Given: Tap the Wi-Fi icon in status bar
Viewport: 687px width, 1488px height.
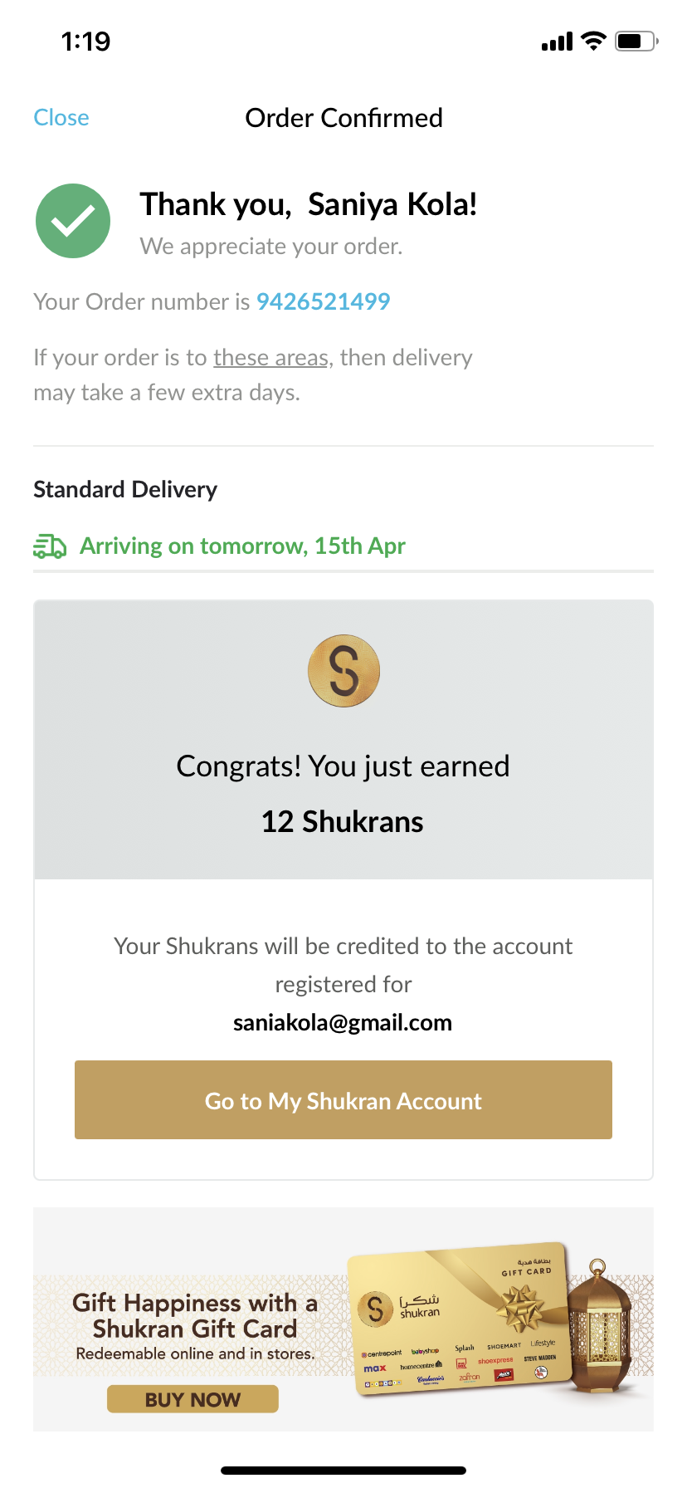Looking at the screenshot, I should [593, 42].
